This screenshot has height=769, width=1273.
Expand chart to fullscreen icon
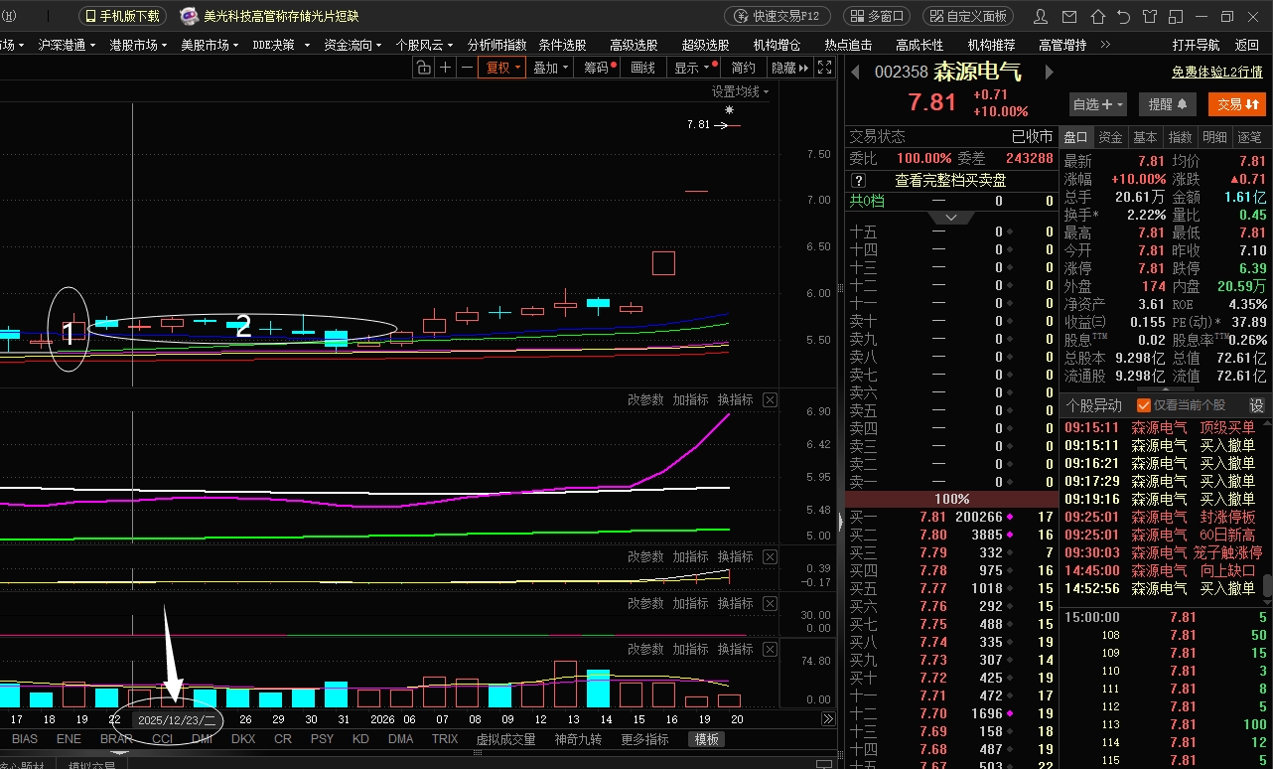826,68
